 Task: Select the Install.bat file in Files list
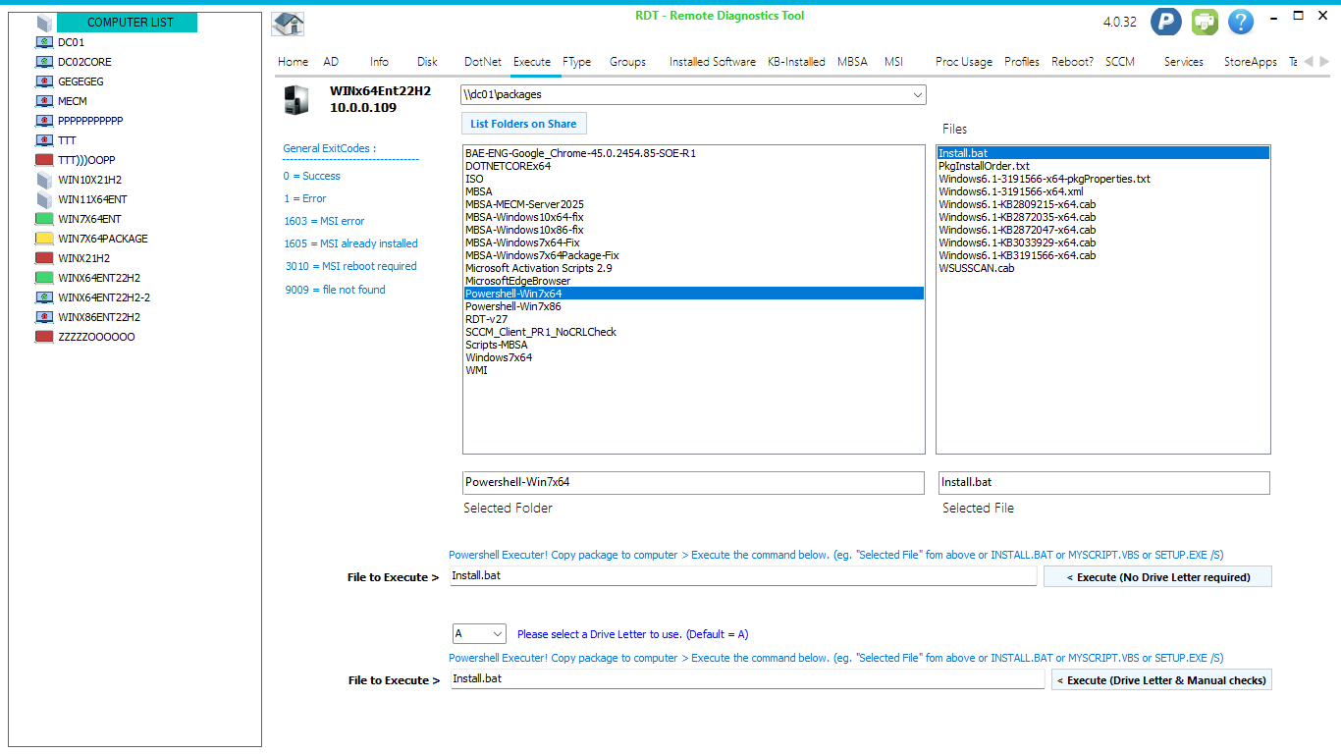(1103, 153)
